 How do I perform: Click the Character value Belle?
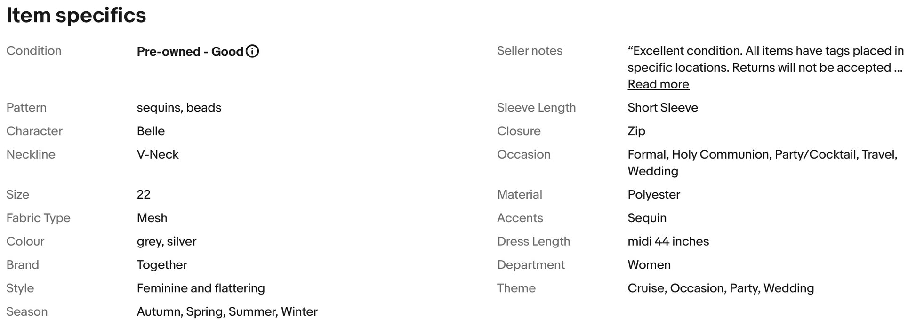[151, 131]
